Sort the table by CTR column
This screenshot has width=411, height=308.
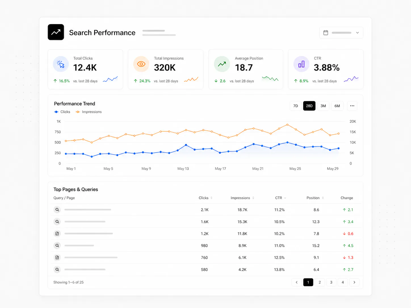pyautogui.click(x=281, y=198)
